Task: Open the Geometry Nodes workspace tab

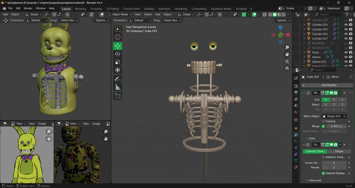Action: 221,9
